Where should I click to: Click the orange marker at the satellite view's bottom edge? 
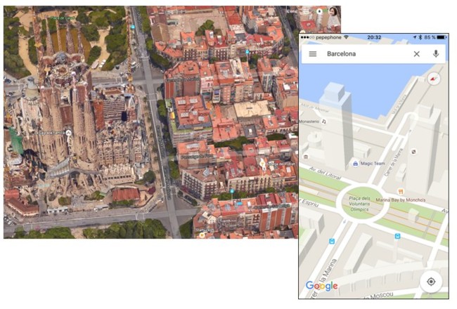[x=202, y=235]
